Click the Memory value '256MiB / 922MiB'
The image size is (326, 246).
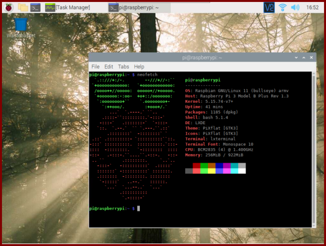[x=224, y=155]
